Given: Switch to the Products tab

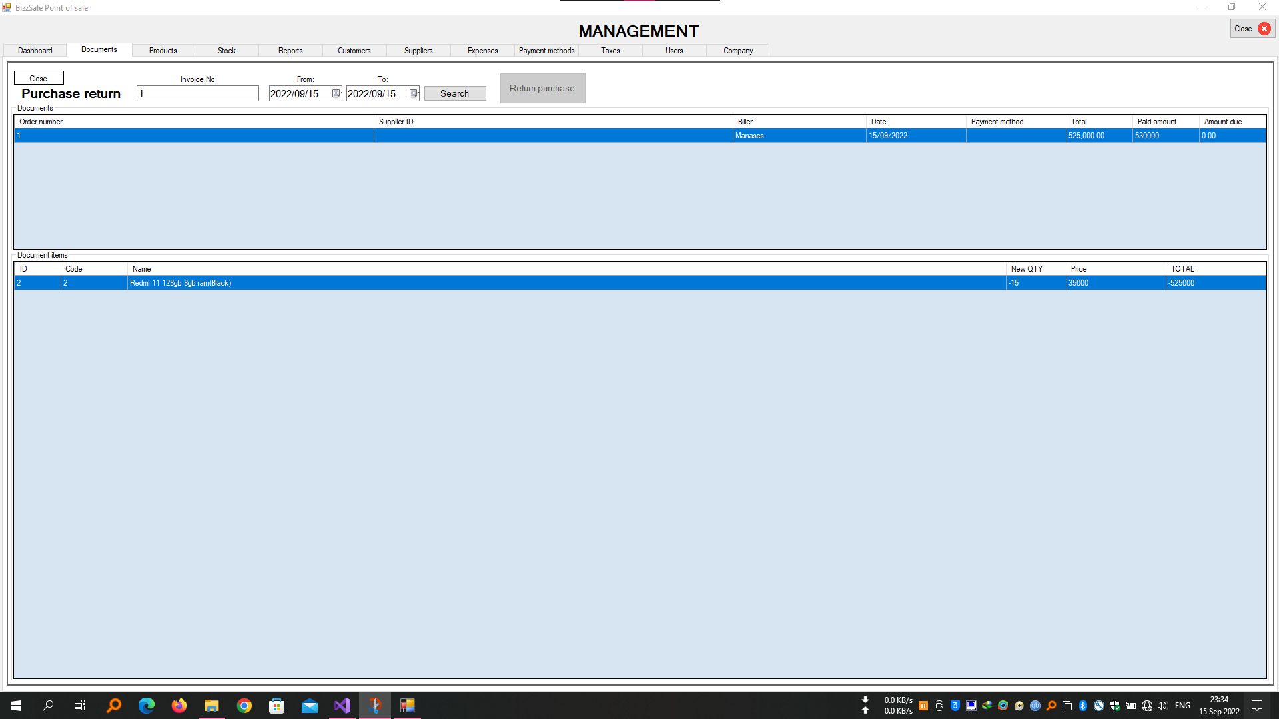Looking at the screenshot, I should click(x=163, y=51).
